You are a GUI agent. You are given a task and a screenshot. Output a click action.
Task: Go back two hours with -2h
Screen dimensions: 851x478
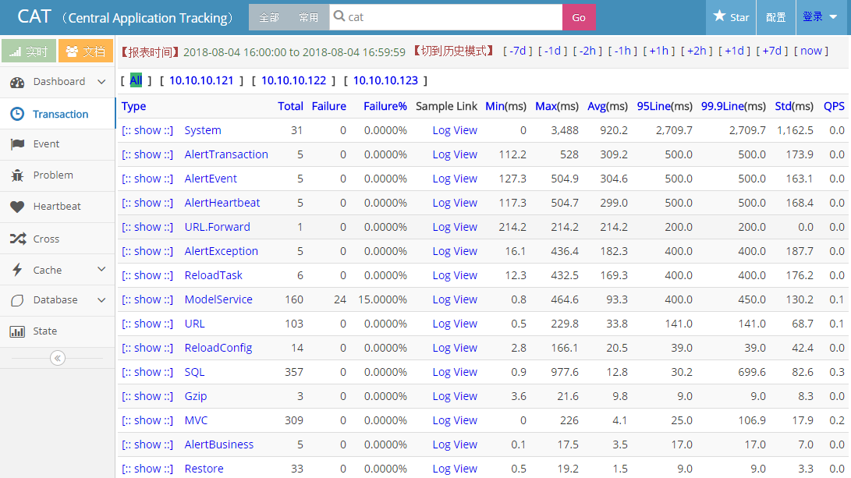(x=588, y=51)
